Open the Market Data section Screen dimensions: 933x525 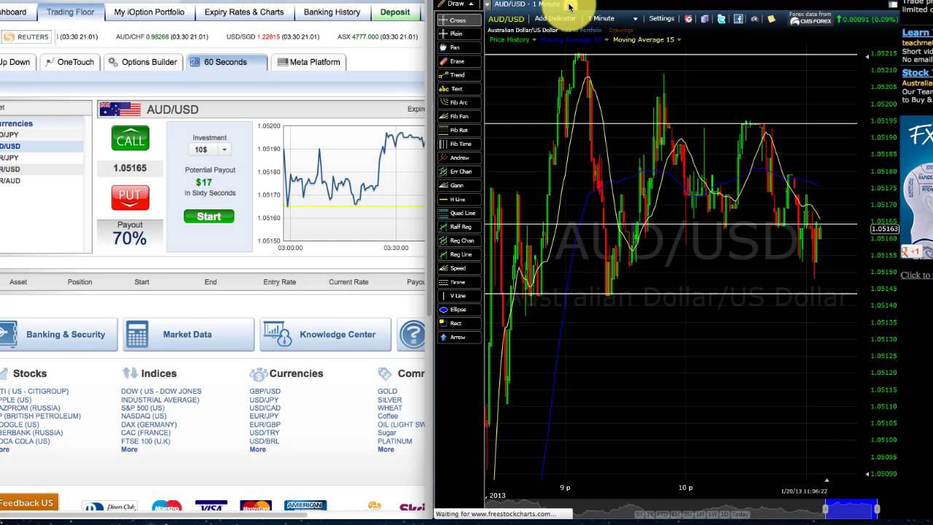(189, 335)
